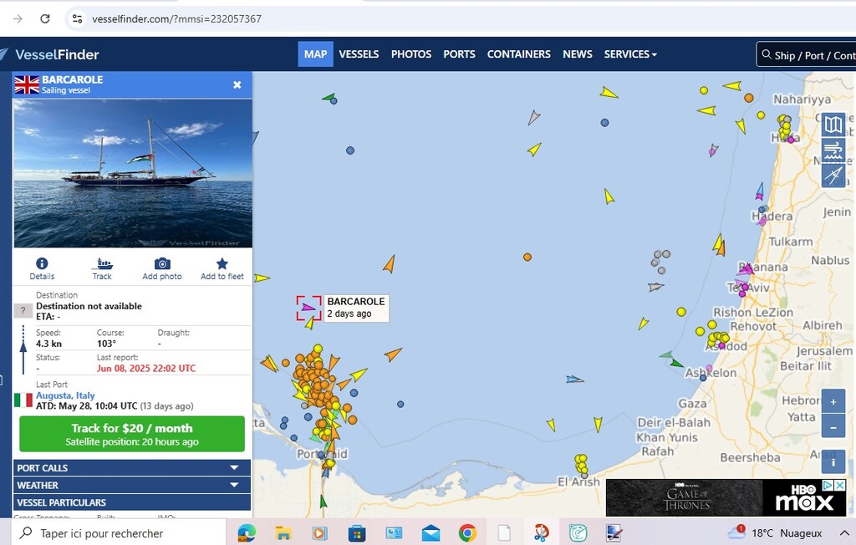The image size is (856, 545).
Task: Click Track for $20 / month button
Action: point(132,434)
